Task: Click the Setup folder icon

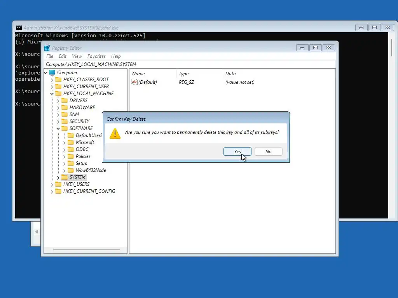Action: tap(71, 163)
